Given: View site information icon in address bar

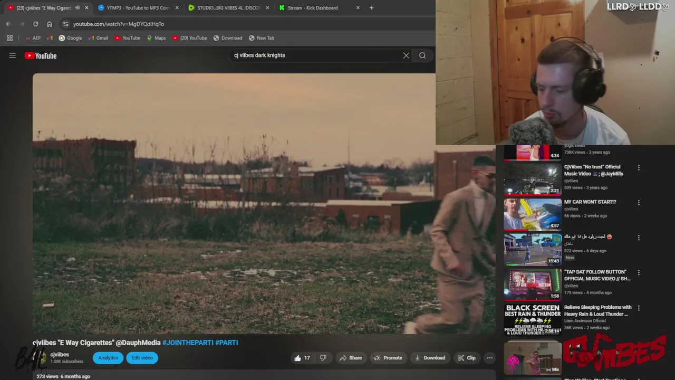Looking at the screenshot, I should [65, 24].
